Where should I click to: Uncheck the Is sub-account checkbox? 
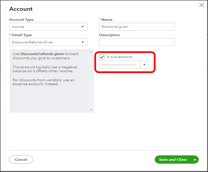click(102, 57)
